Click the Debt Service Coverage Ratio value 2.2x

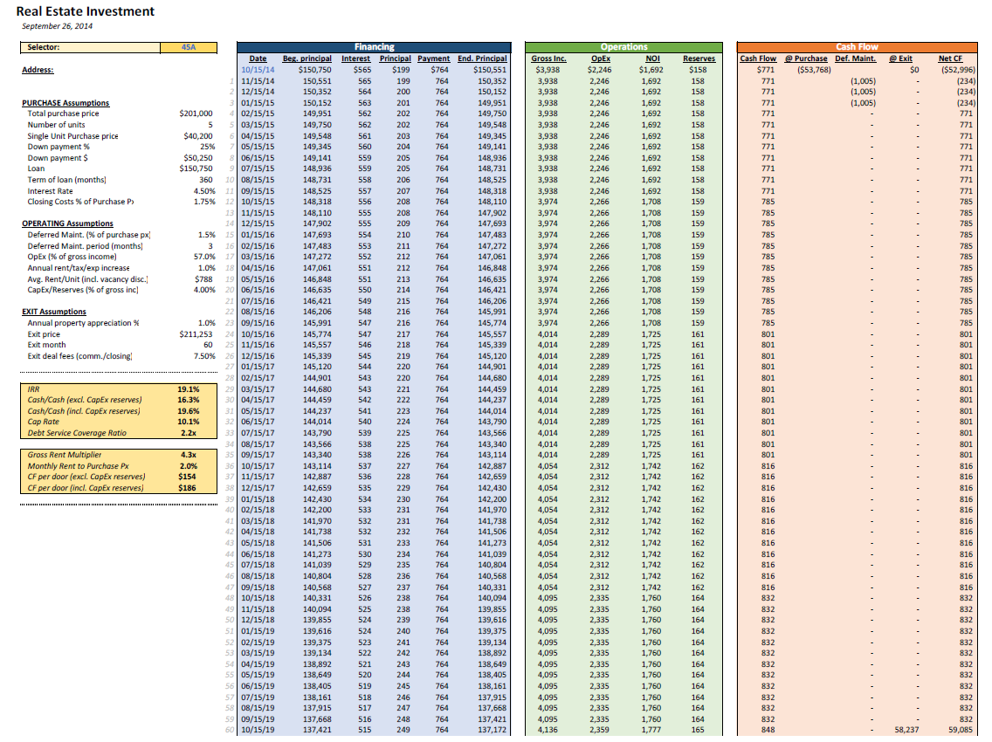tap(189, 433)
